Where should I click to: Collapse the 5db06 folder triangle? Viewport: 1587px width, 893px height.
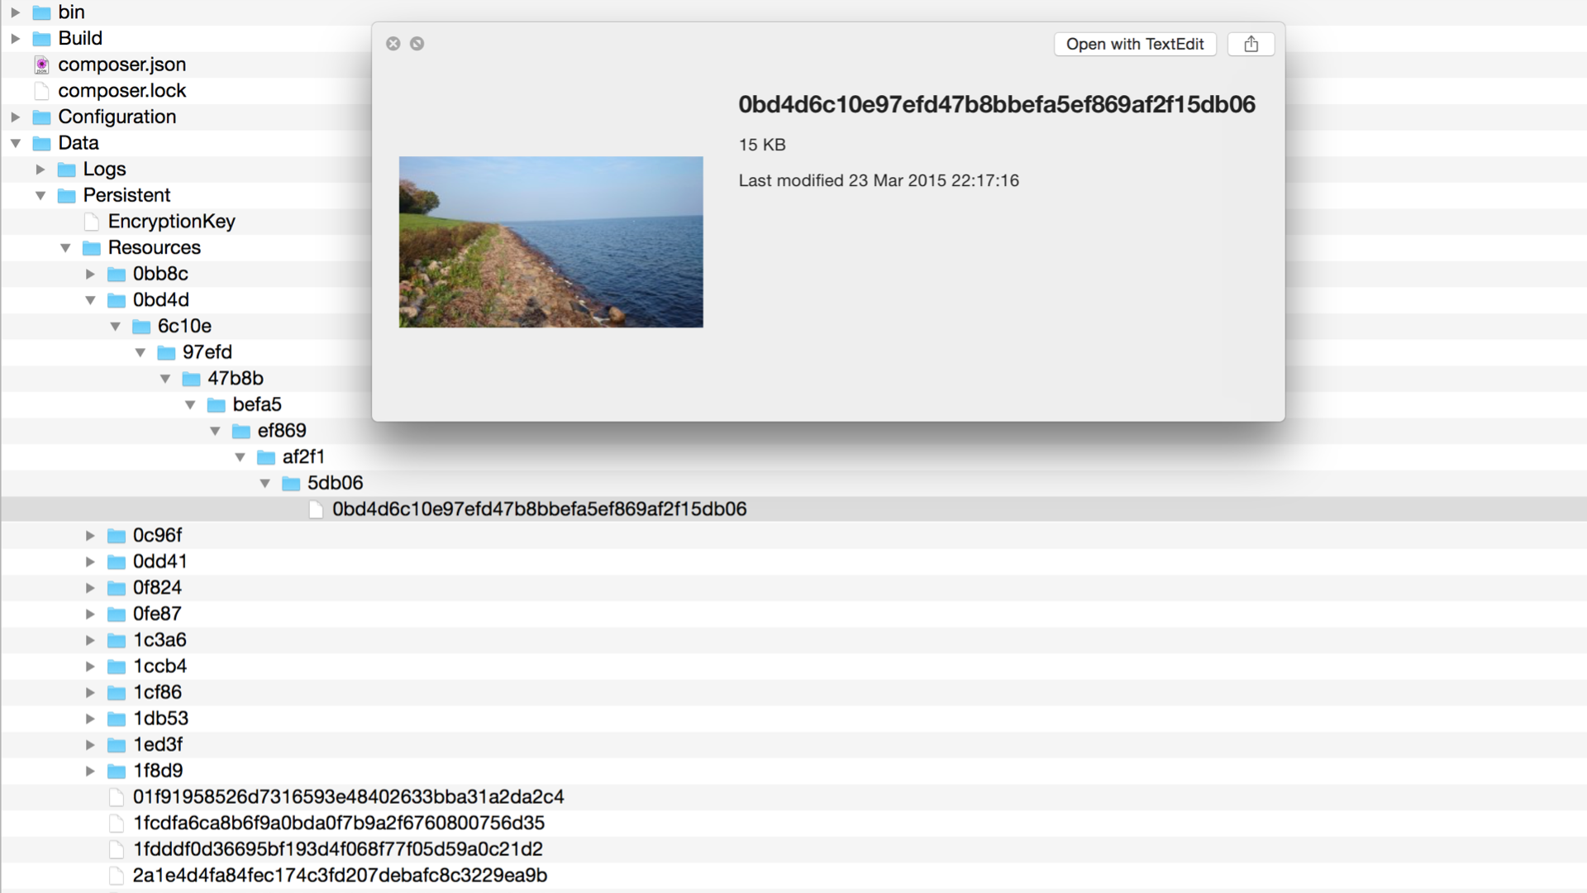tap(264, 484)
